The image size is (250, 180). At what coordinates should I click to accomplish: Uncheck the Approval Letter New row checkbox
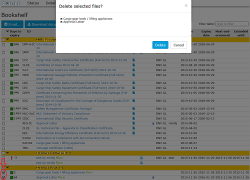coord(3,177)
